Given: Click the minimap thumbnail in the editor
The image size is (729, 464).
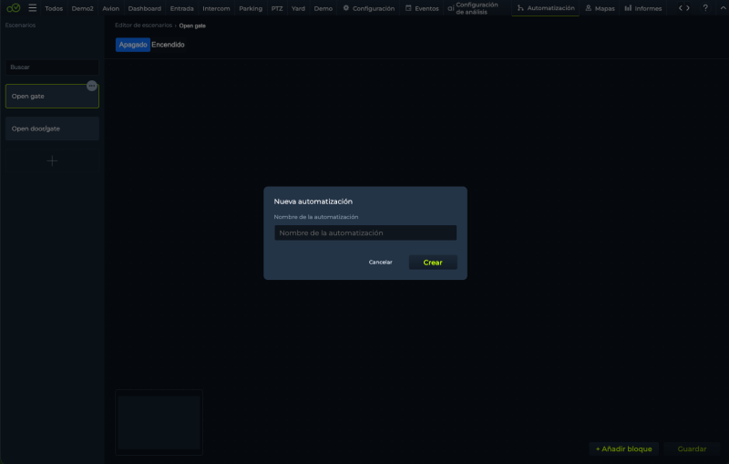Looking at the screenshot, I should 159,423.
